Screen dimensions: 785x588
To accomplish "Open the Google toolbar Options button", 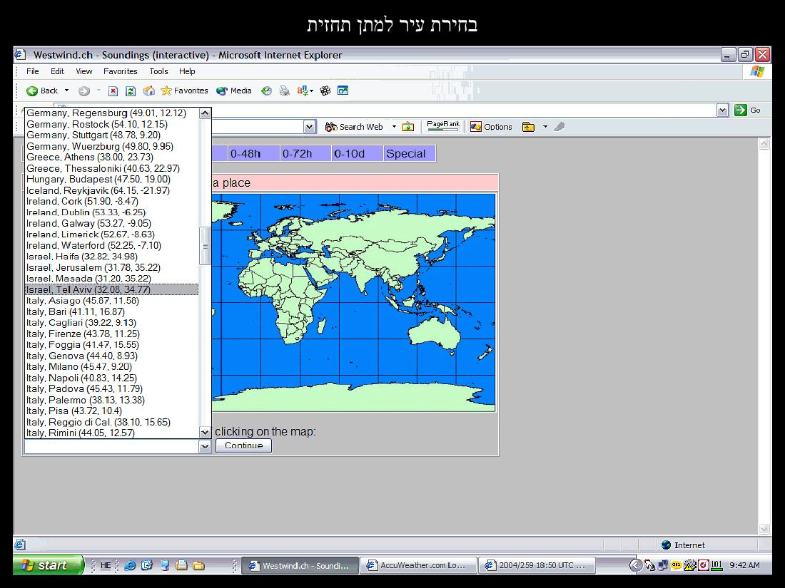I will 491,127.
